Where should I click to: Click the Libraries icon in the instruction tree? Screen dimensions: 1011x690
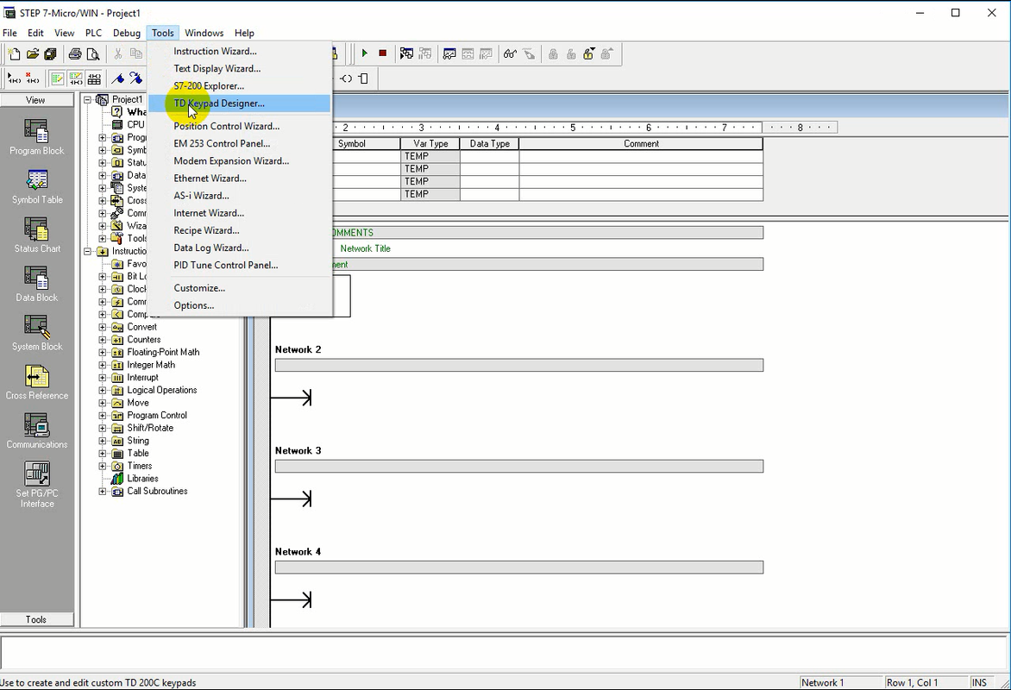116,479
